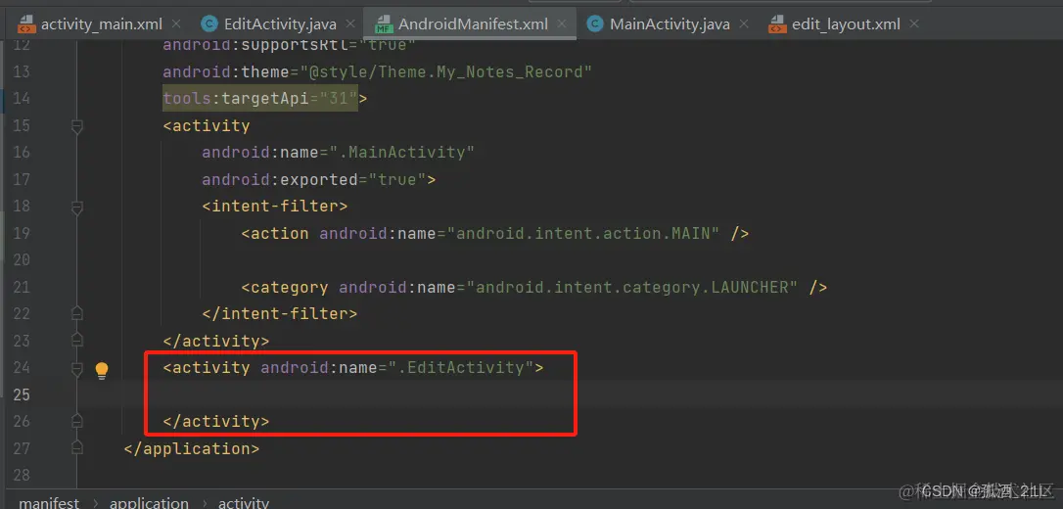Viewport: 1063px width, 509px height.
Task: Collapse the EditActivity block at line 24
Action: [76, 368]
